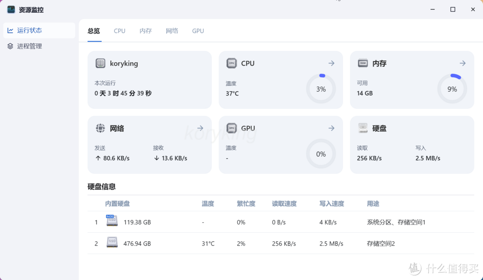Image resolution: width=483 pixels, height=280 pixels.
Task: Open GPU details via its arrow
Action: pos(331,128)
